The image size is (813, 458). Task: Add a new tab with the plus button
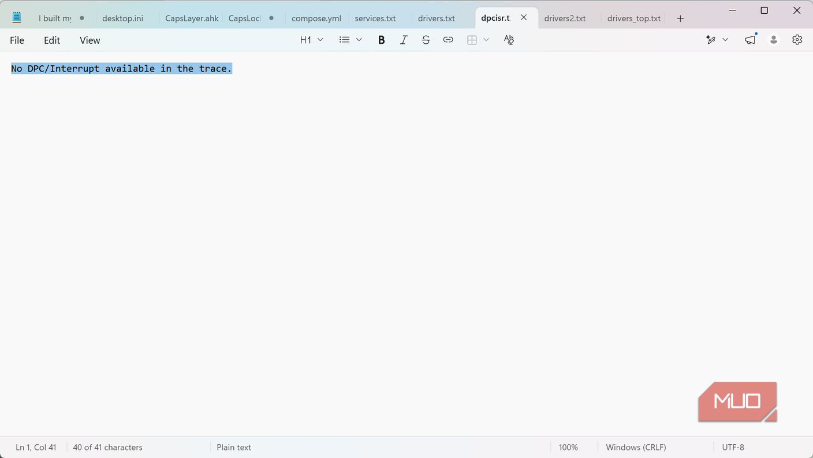(x=680, y=18)
